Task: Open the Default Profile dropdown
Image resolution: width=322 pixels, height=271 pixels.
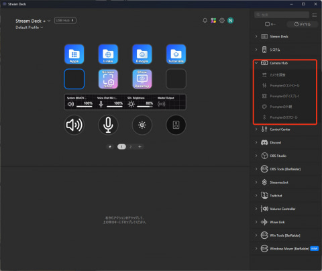Action: point(30,28)
